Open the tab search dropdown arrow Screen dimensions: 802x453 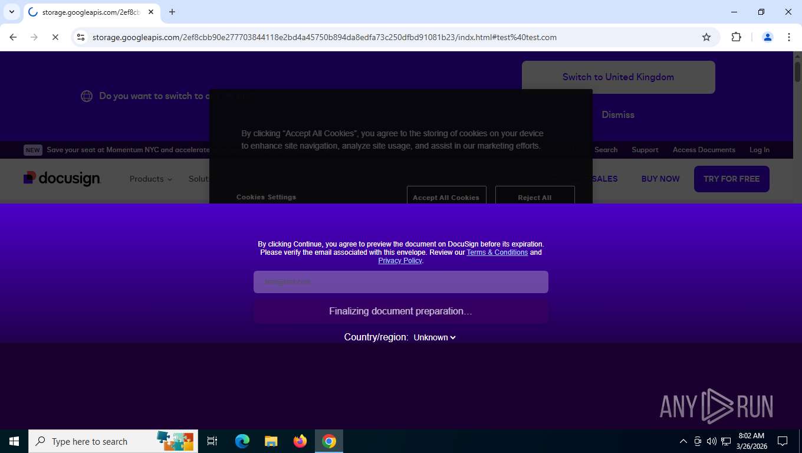coord(11,12)
